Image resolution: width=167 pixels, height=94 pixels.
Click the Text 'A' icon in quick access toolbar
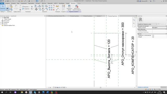[x=29, y=1]
